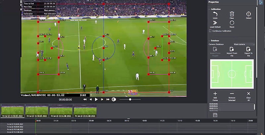Step forward one frame

point(102,100)
